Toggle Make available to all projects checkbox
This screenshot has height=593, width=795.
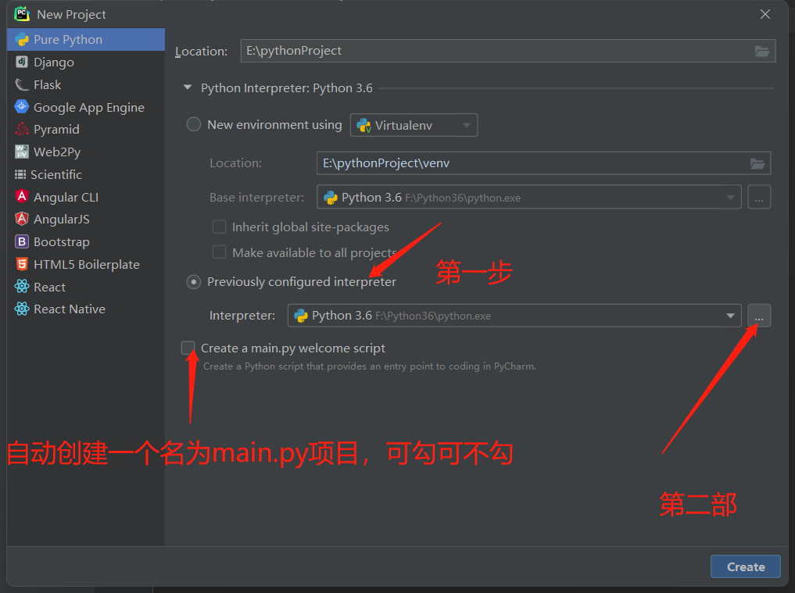pos(219,252)
